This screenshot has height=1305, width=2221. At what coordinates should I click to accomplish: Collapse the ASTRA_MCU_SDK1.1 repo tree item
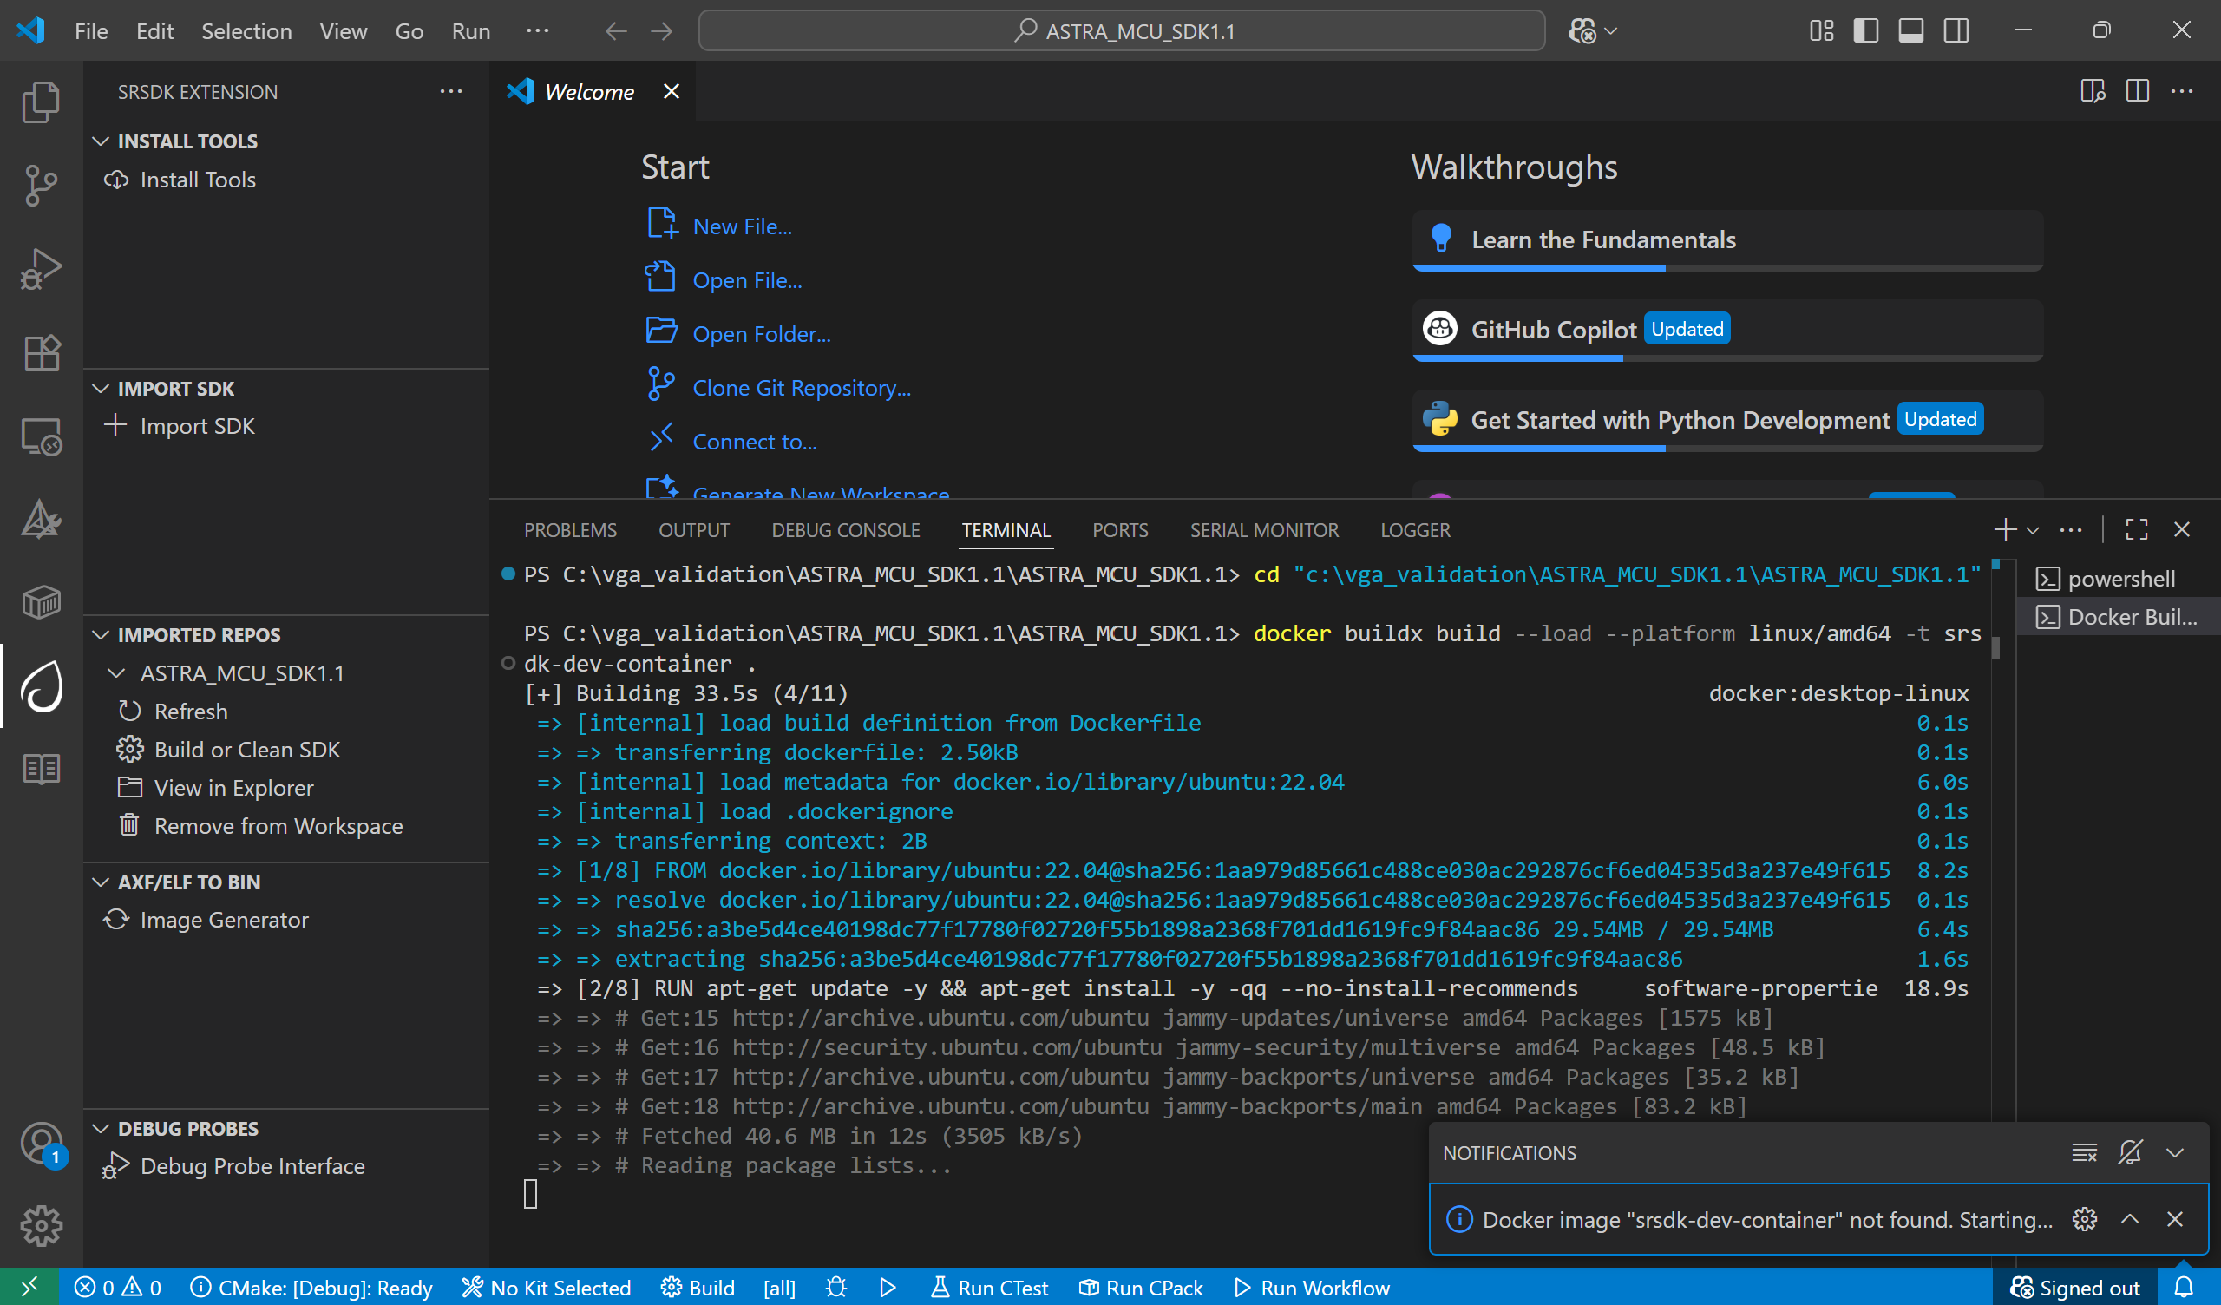(116, 672)
